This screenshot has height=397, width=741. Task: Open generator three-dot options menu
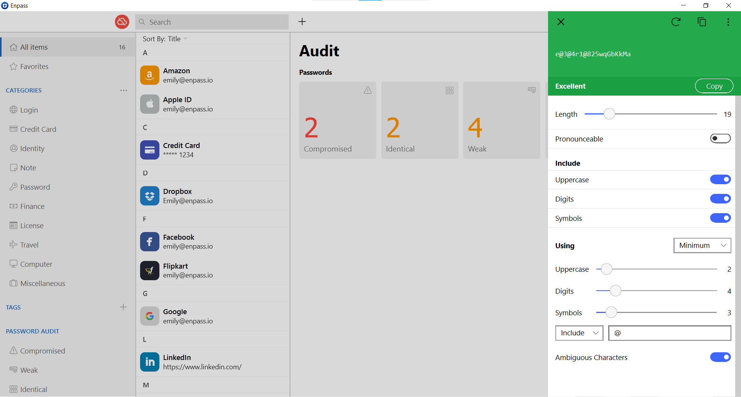[728, 22]
